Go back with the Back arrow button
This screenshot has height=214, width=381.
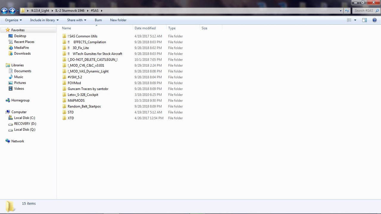[4, 11]
